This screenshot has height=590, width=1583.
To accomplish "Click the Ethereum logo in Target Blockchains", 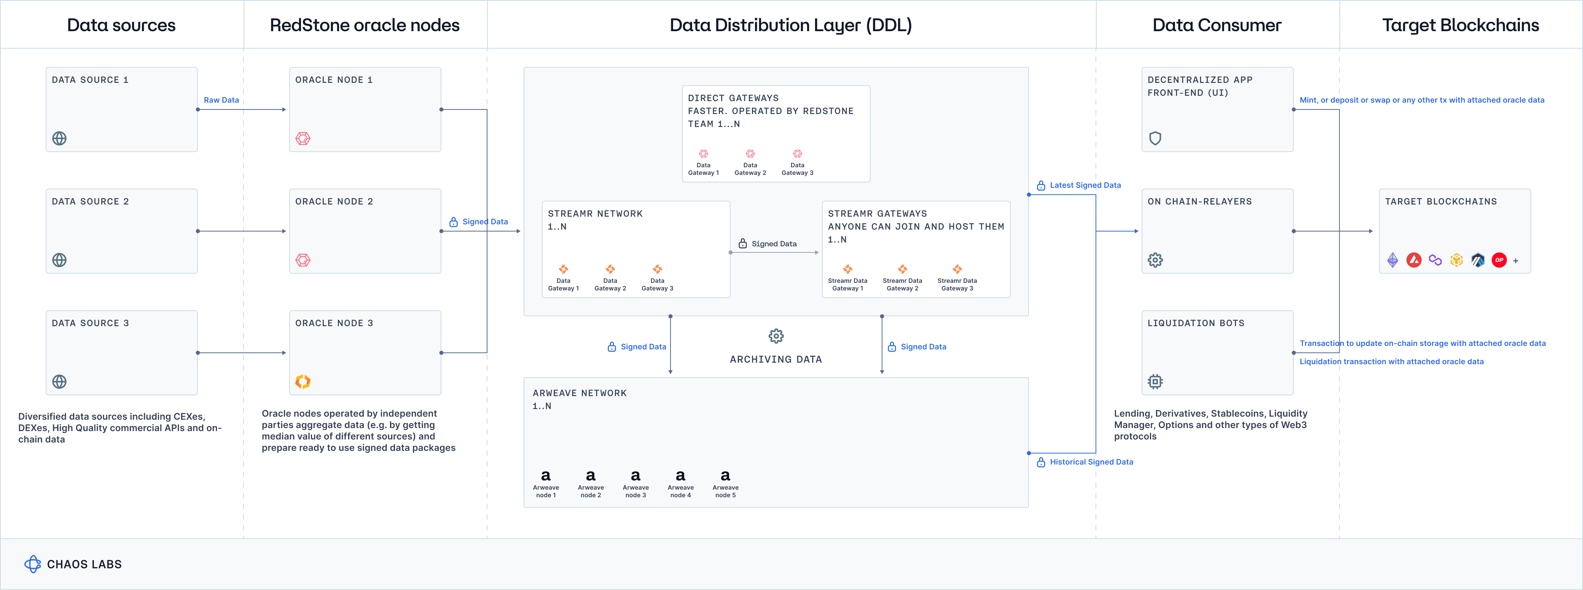I will tap(1392, 260).
